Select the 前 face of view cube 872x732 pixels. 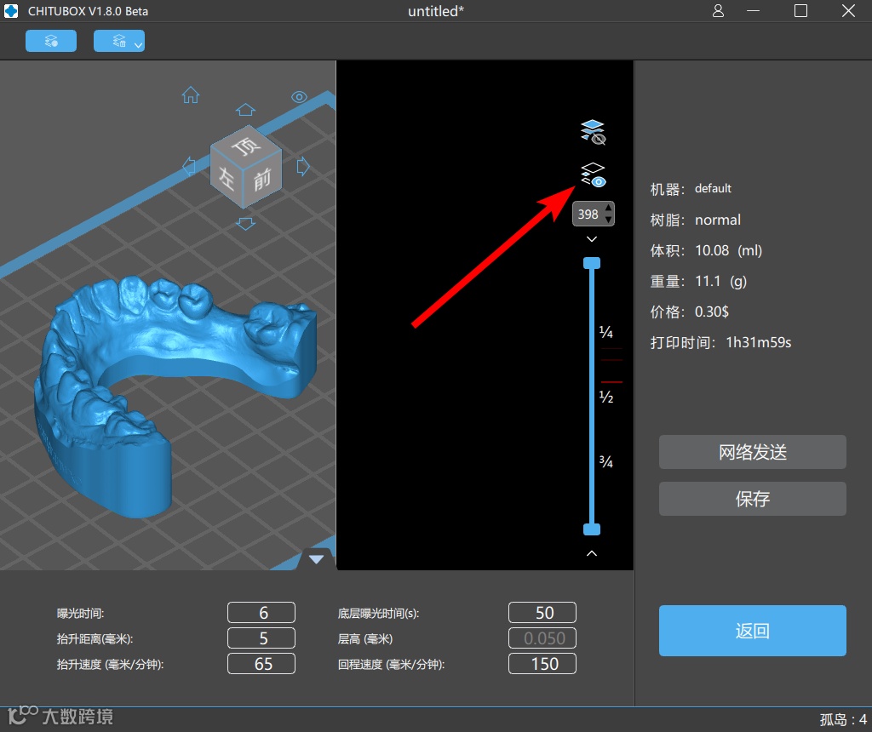pyautogui.click(x=262, y=179)
